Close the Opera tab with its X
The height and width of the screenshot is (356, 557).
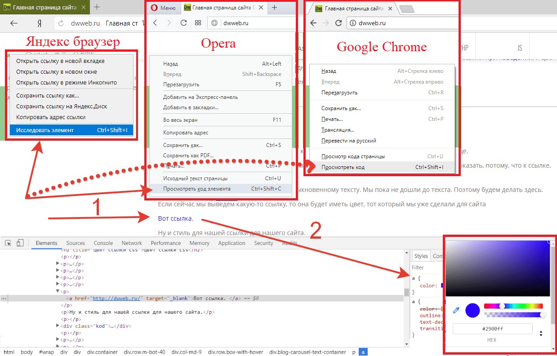262,8
